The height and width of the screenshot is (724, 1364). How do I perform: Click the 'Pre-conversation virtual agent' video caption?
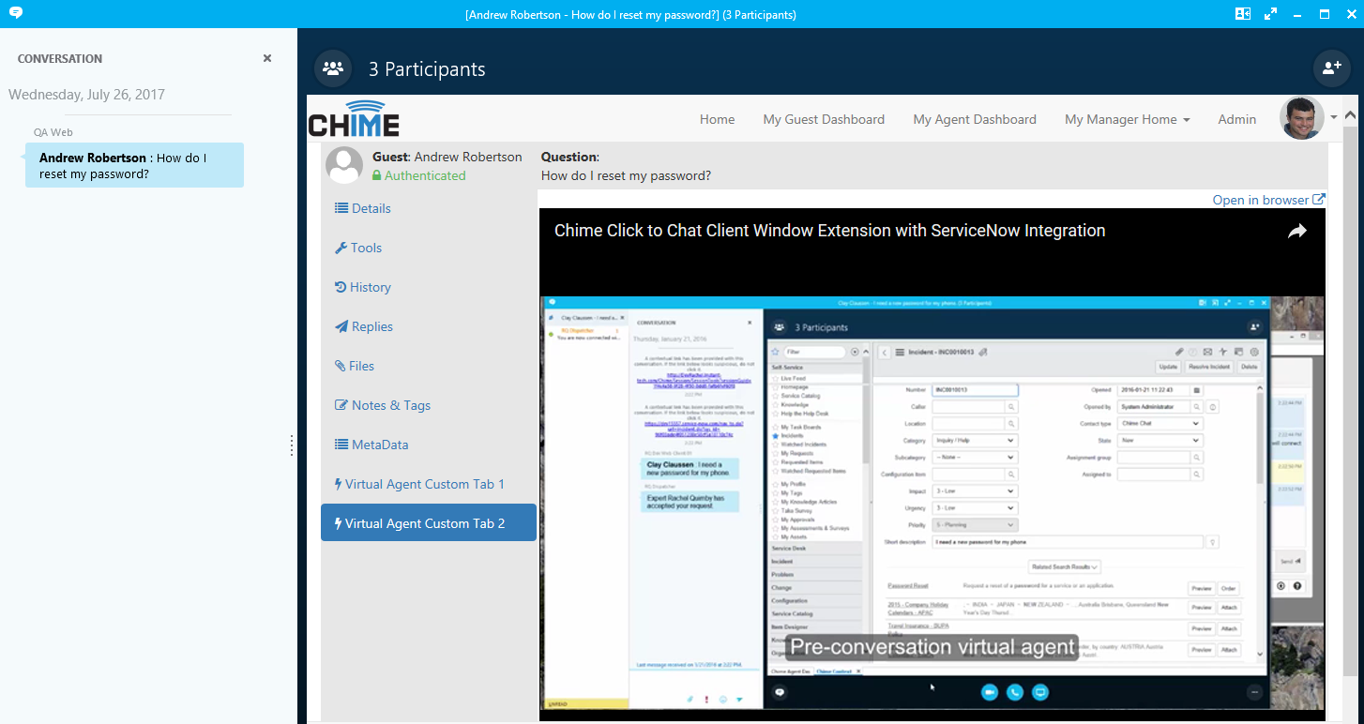932,646
